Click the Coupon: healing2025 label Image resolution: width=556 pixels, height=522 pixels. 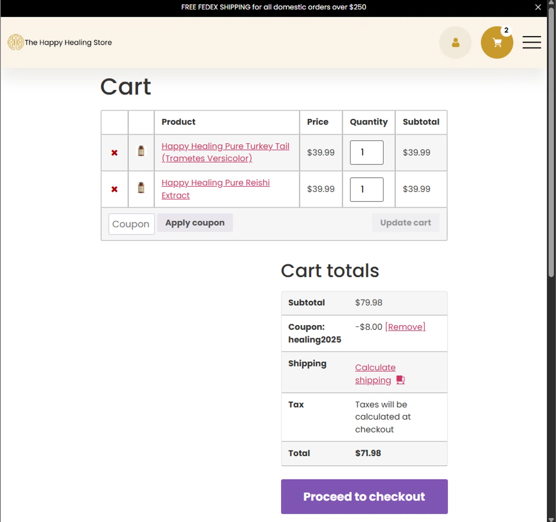tap(315, 333)
